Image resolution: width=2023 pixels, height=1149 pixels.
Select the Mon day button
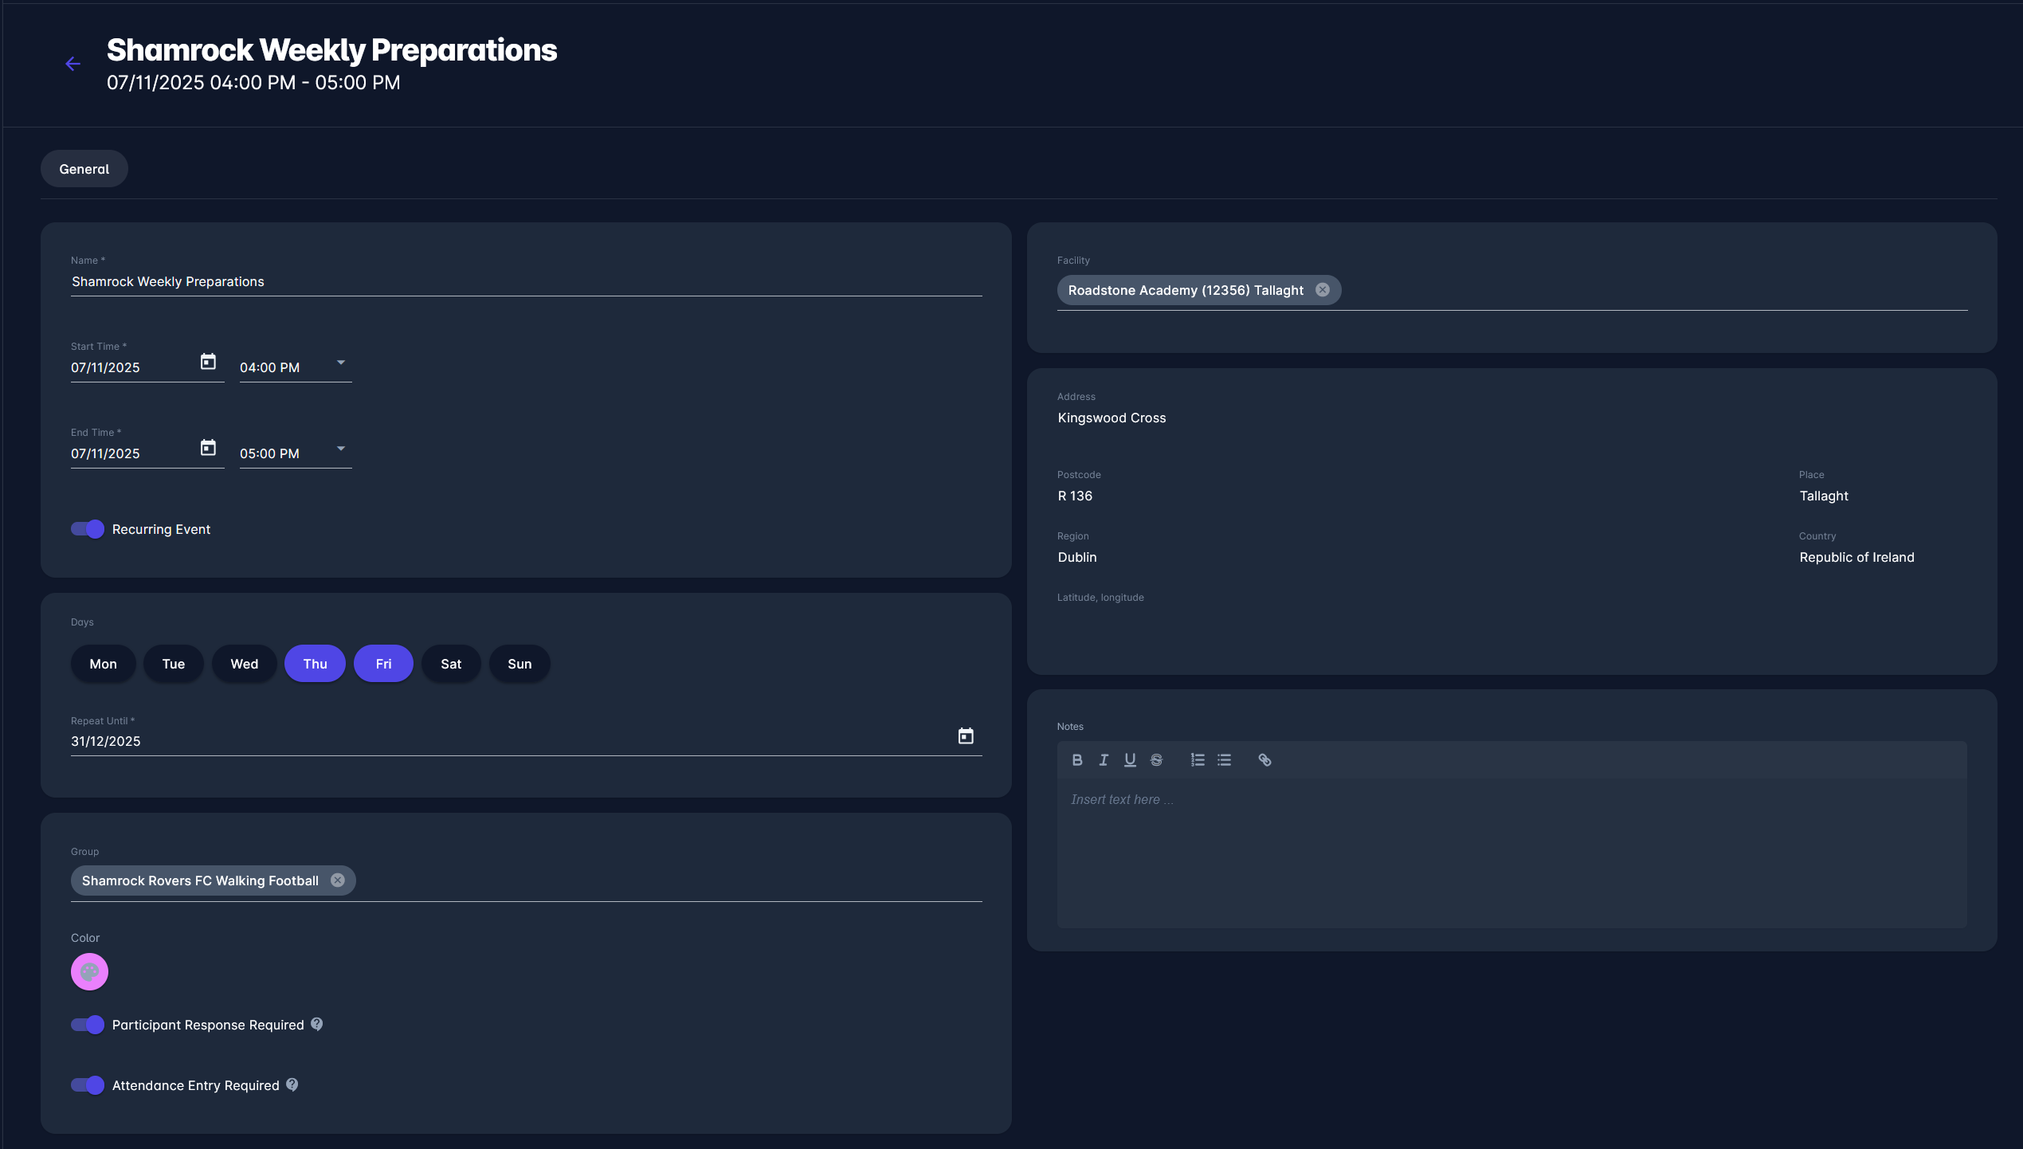pyautogui.click(x=104, y=664)
